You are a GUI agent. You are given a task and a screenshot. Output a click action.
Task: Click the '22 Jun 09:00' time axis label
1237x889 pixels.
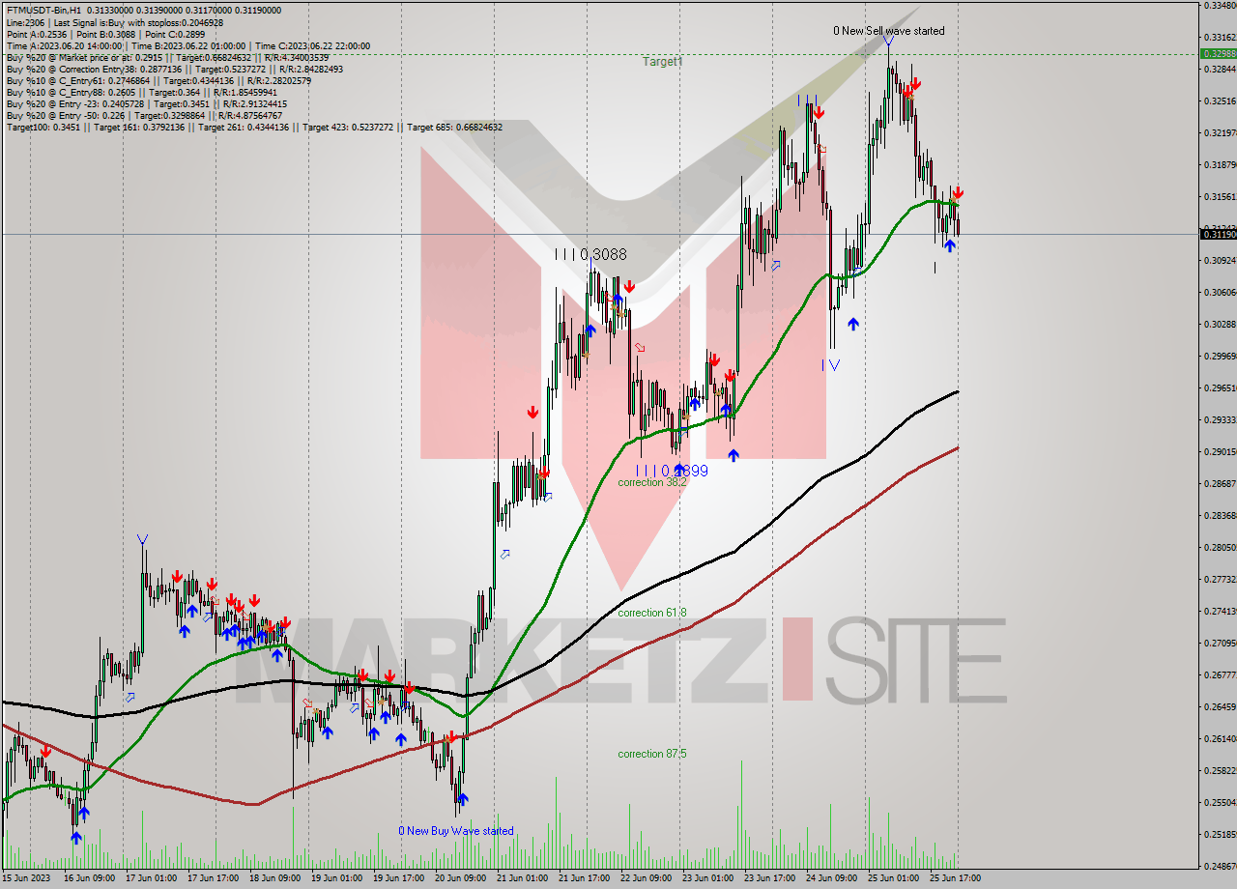(647, 878)
